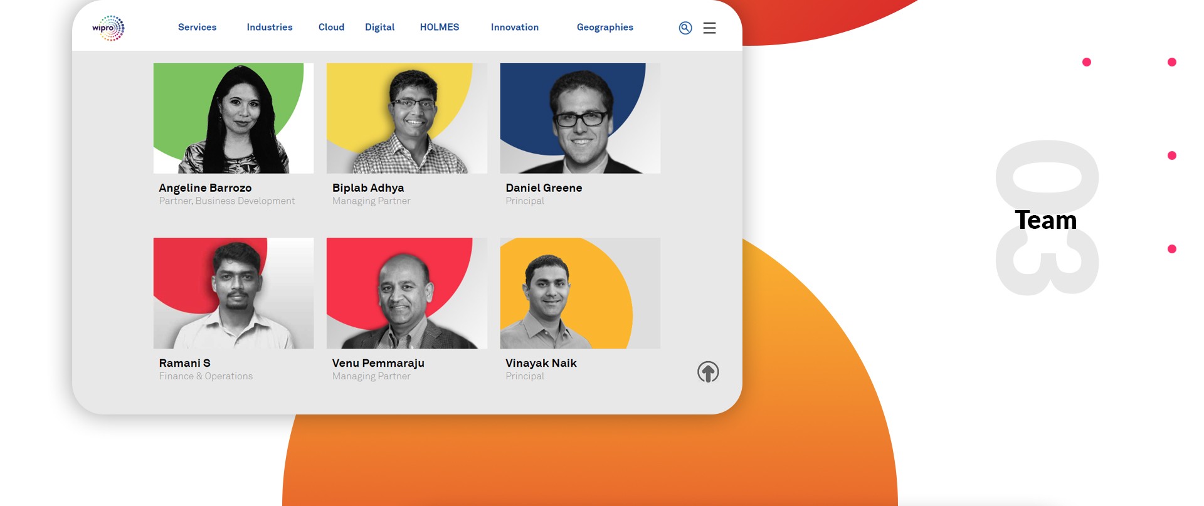Open the Geographies menu item

(x=605, y=28)
